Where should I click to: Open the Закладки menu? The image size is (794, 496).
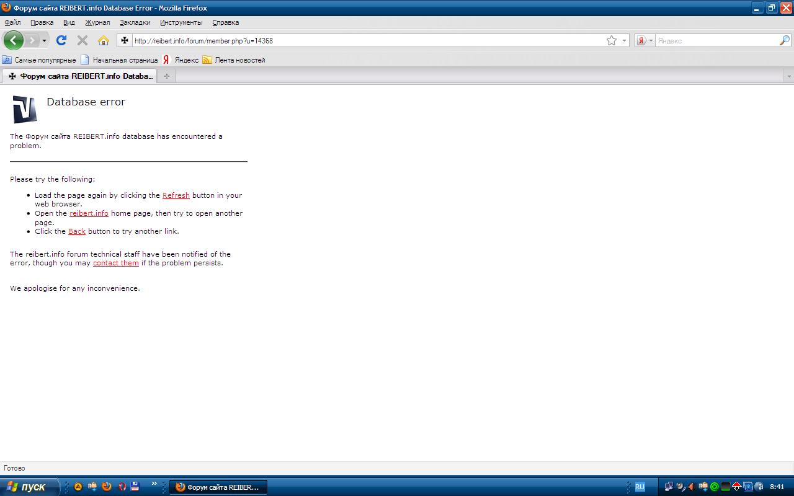(x=135, y=22)
